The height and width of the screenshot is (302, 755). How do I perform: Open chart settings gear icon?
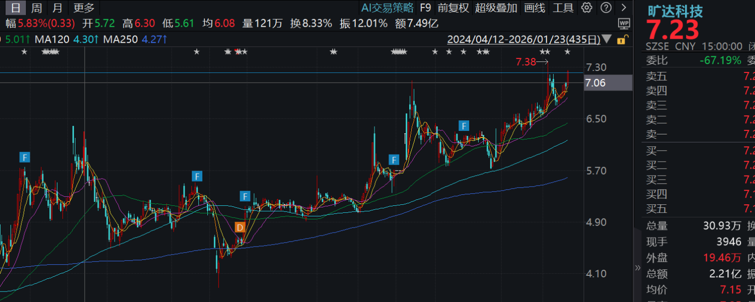586,8
